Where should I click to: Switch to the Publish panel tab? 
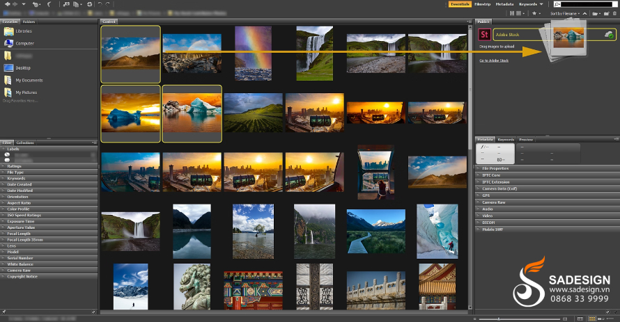tap(483, 22)
